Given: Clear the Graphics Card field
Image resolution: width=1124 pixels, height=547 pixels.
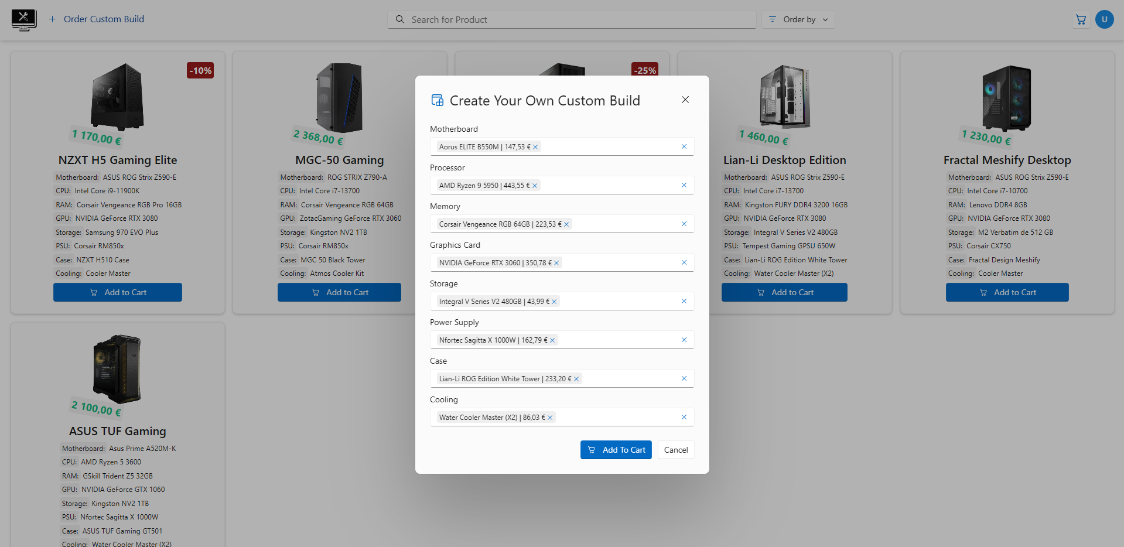Looking at the screenshot, I should [684, 262].
